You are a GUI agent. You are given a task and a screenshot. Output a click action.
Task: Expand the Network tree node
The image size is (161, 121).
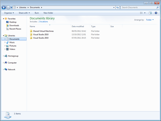pos(3,69)
